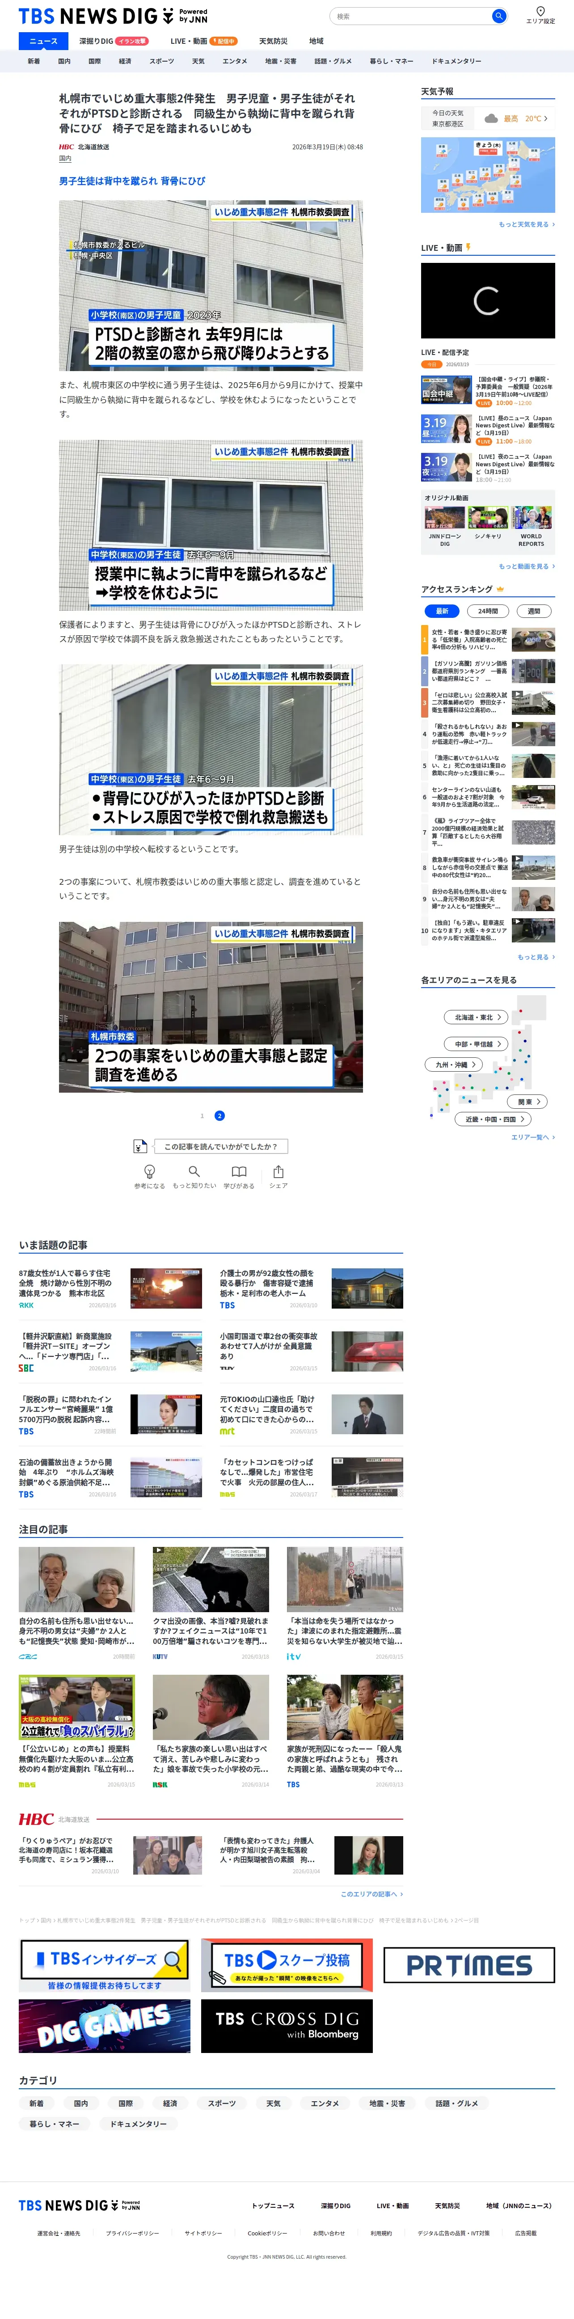This screenshot has height=2319, width=574.
Task: Open the 元TOKIOの山口達也氏 article
Action: (311, 1414)
